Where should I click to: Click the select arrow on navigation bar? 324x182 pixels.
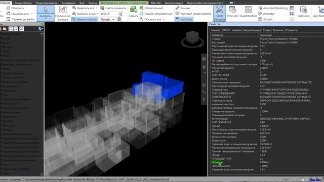pos(204,100)
